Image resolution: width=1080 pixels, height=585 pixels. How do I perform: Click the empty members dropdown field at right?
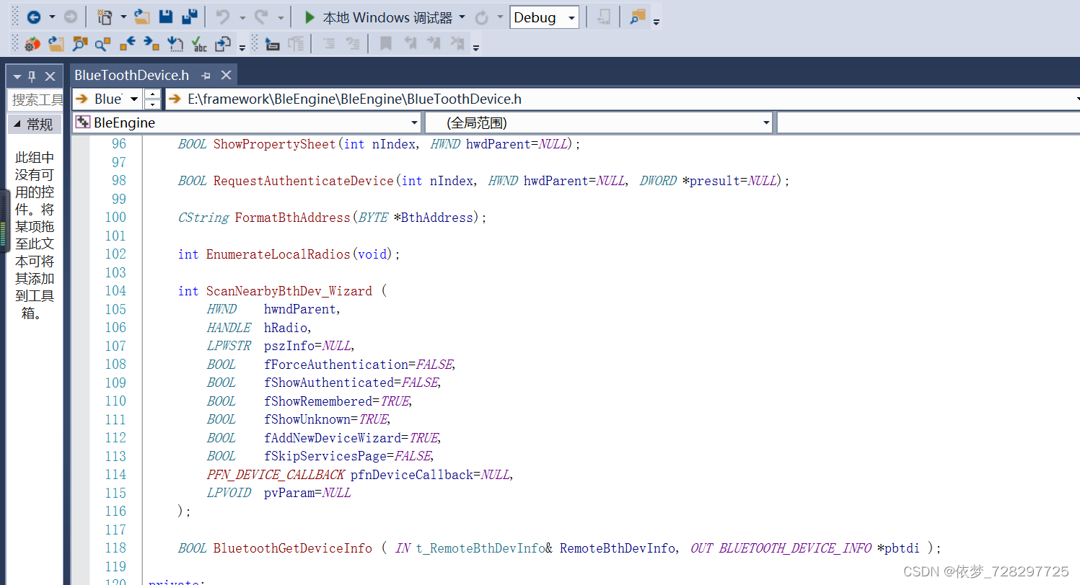[928, 122]
